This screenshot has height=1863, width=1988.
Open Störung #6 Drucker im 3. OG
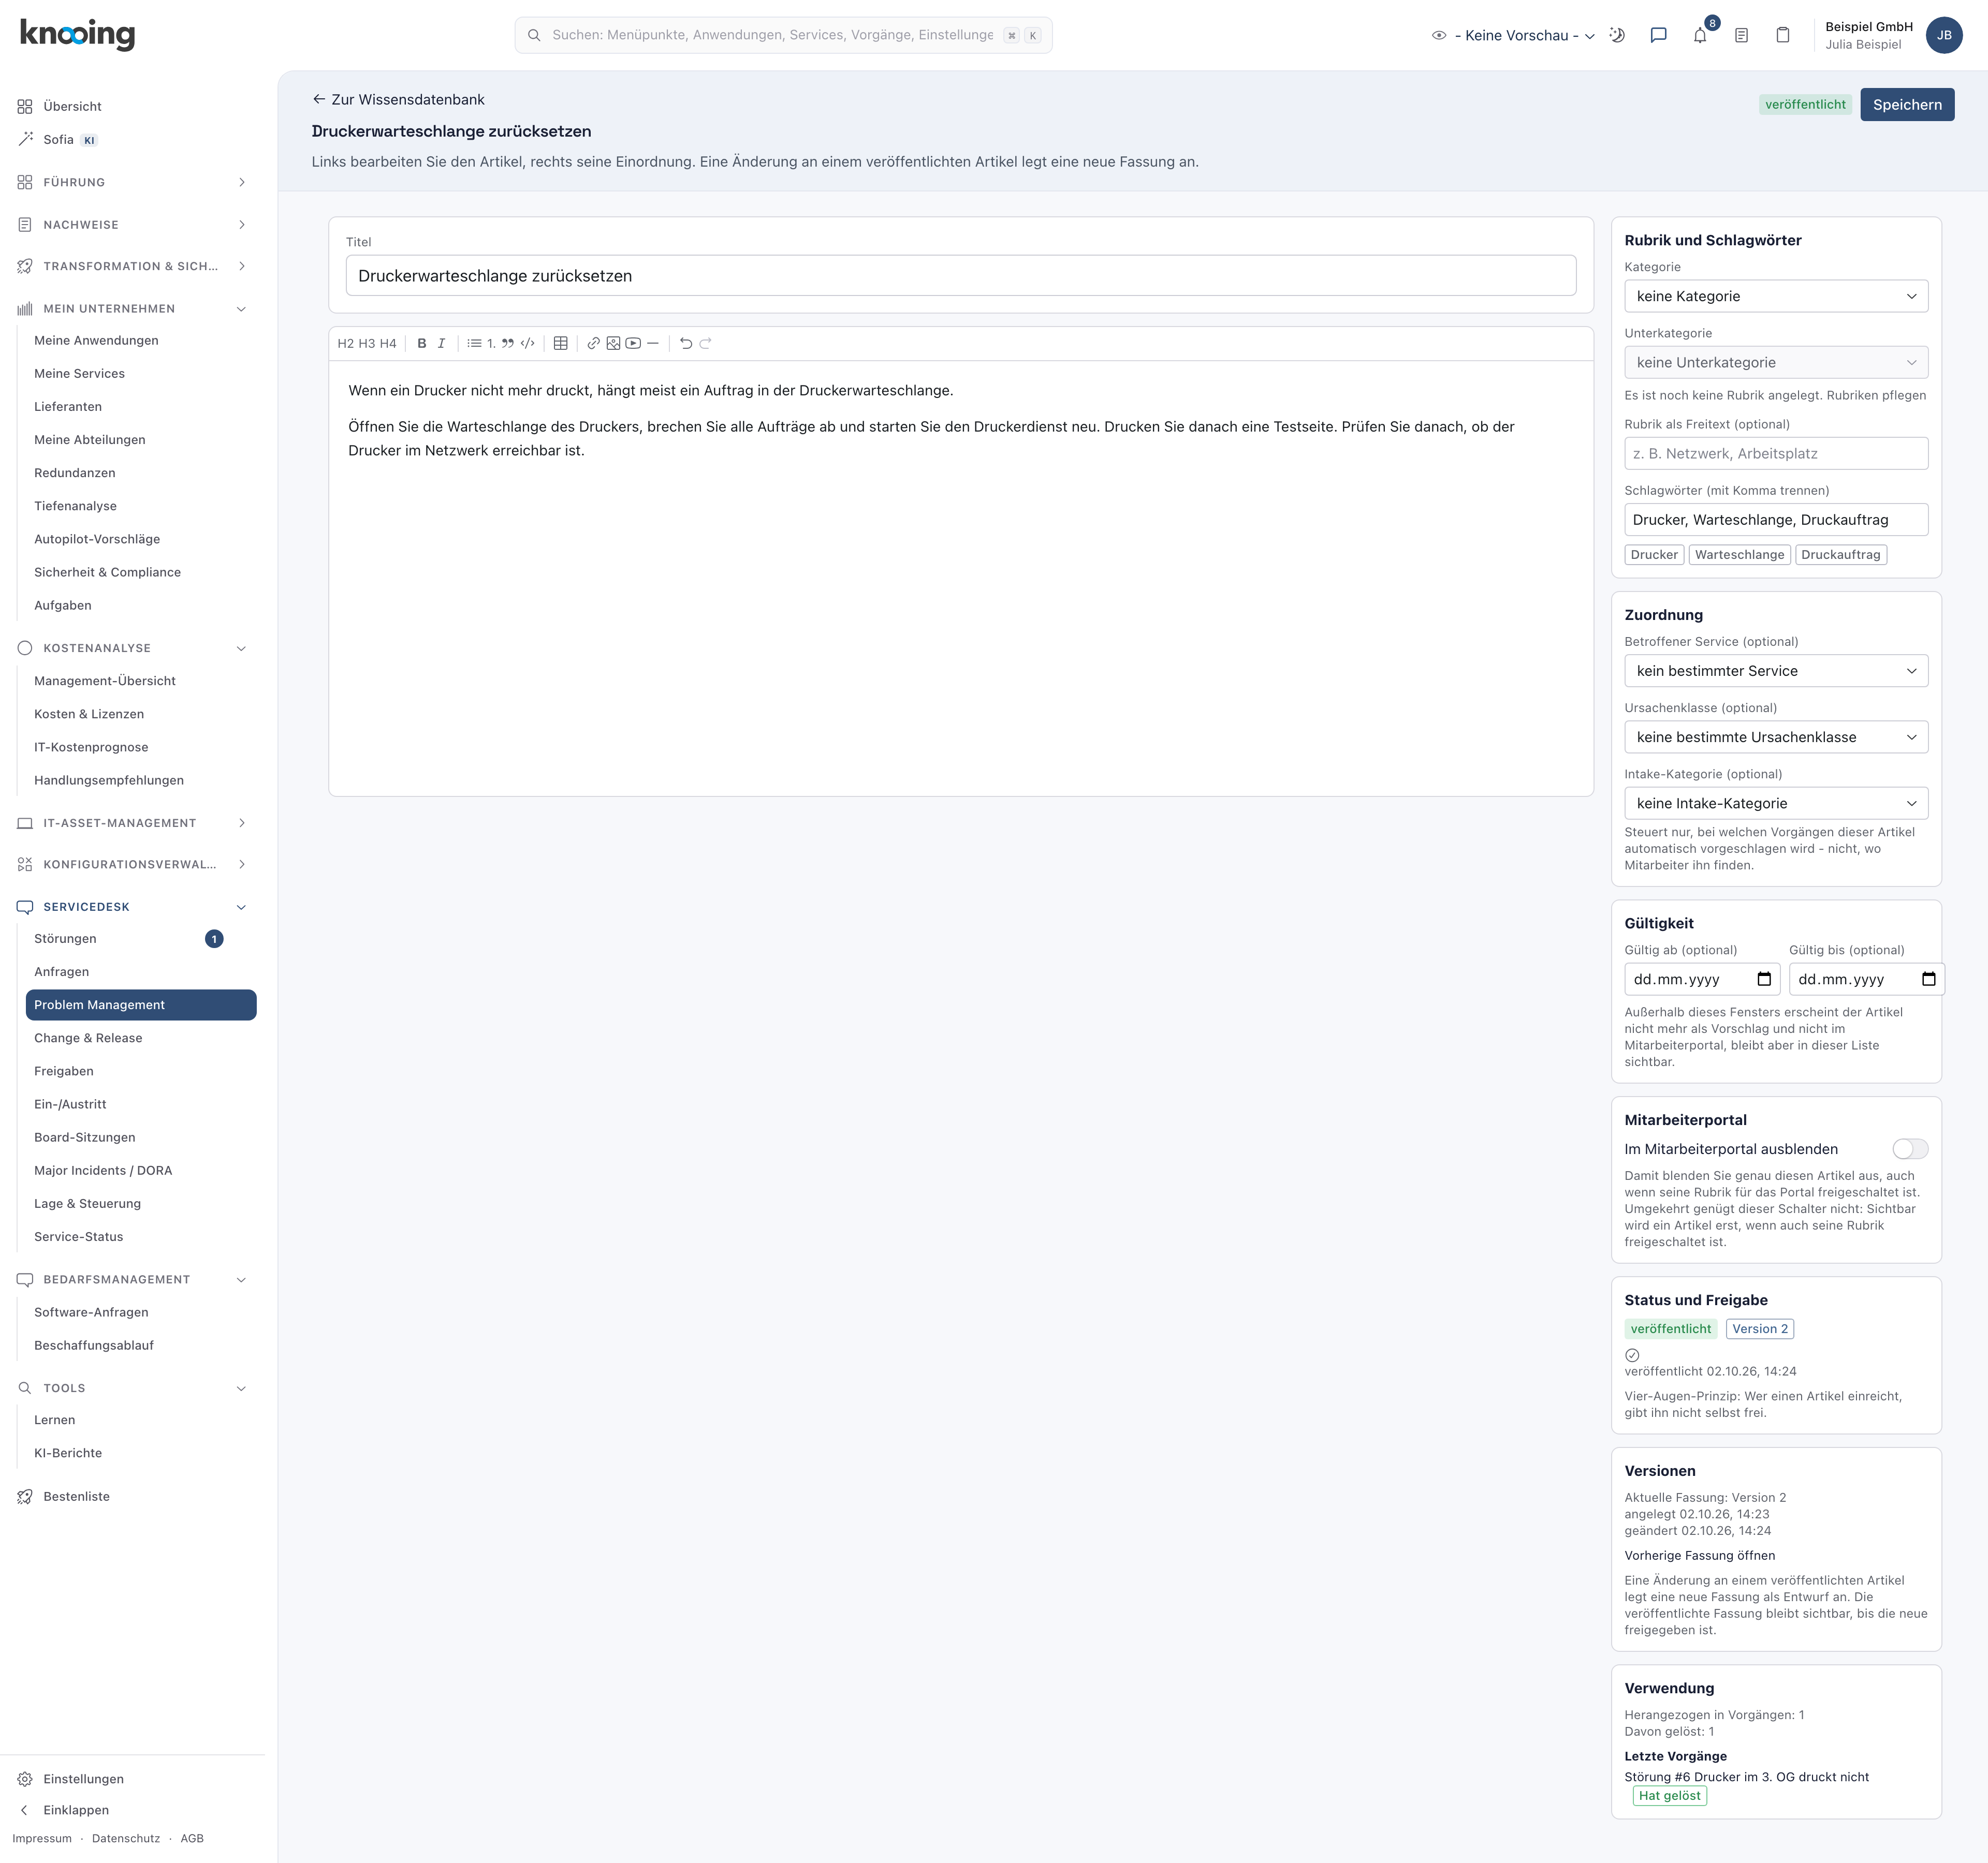pos(1746,1777)
